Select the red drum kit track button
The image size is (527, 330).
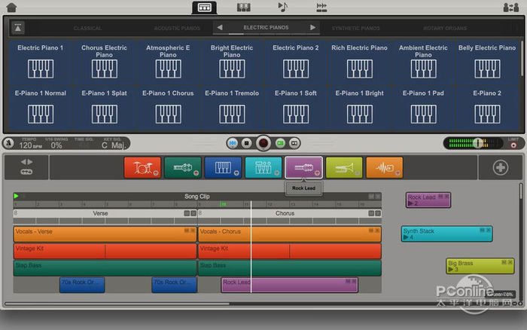[142, 167]
